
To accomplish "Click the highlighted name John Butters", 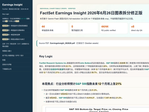I will [86, 63].
